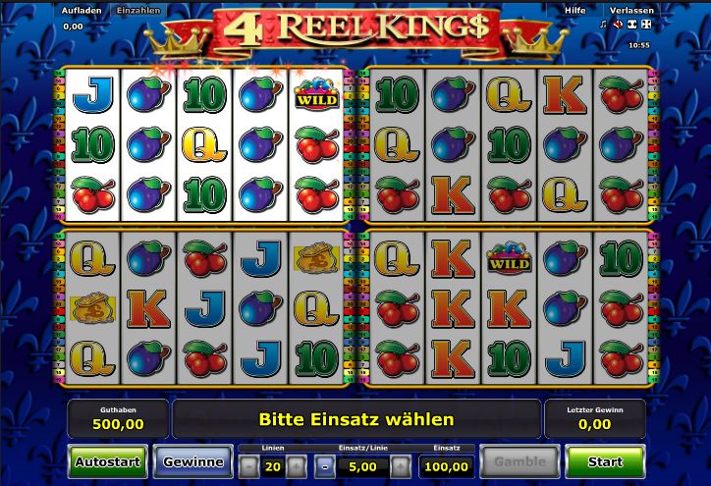The height and width of the screenshot is (486, 711).
Task: Click the greyed Gamble button
Action: [520, 461]
